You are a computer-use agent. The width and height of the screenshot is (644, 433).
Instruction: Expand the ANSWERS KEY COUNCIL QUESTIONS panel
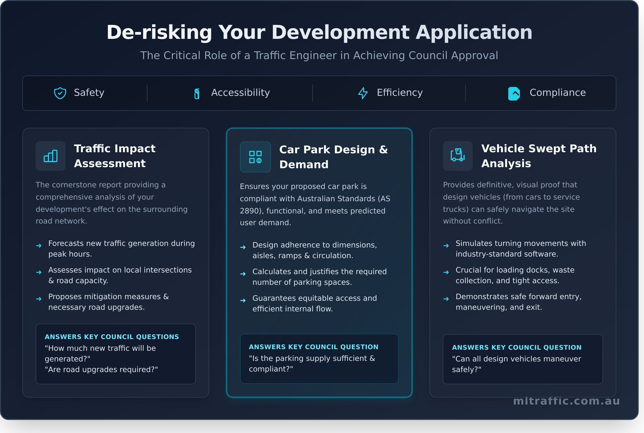[x=115, y=354]
